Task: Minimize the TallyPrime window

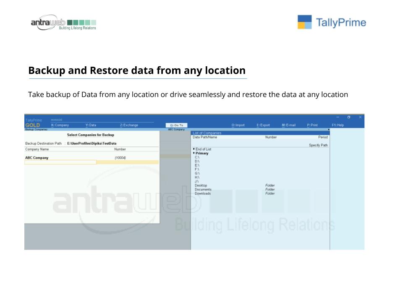Action: (338, 117)
